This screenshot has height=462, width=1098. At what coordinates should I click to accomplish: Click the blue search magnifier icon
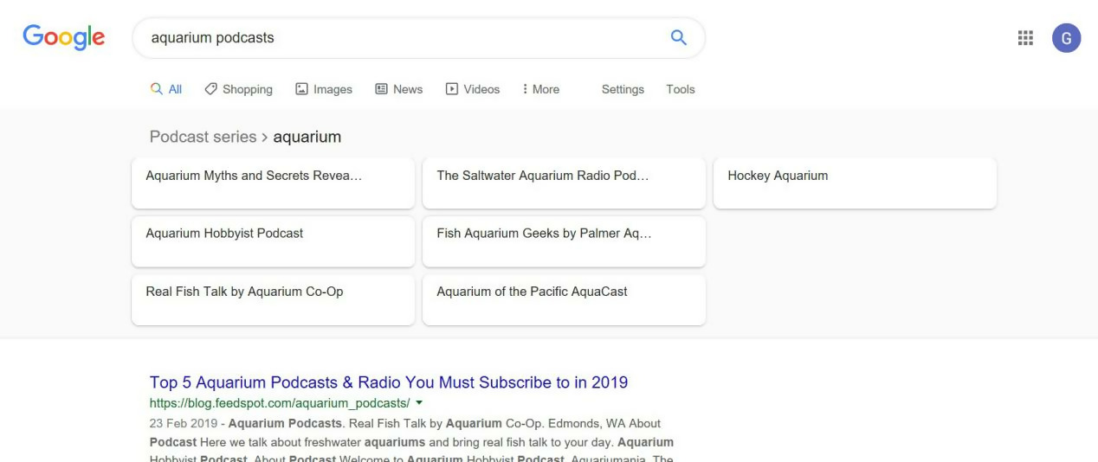click(679, 37)
